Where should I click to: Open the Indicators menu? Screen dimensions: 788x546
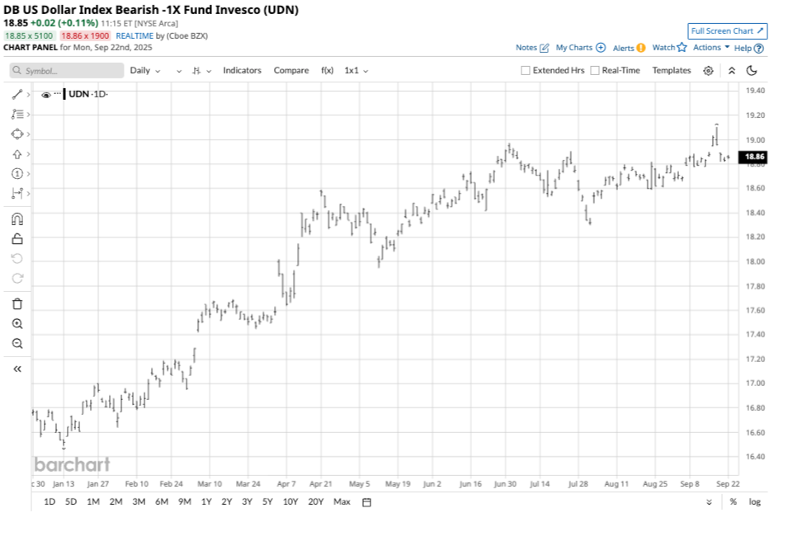(243, 71)
